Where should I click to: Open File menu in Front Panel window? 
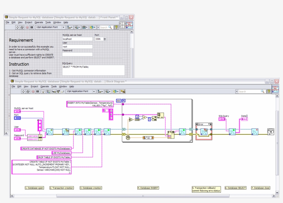[x=7, y=22]
